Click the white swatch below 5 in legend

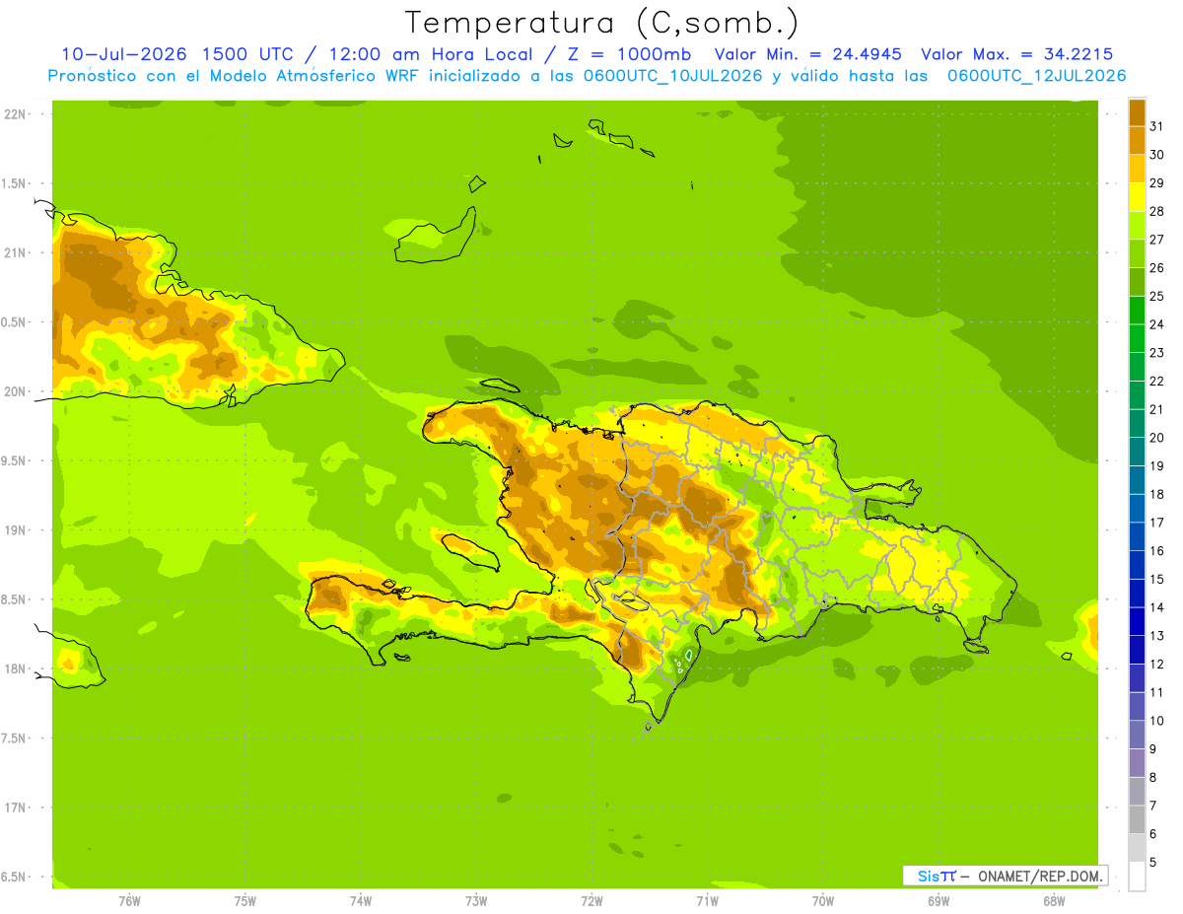(1137, 877)
